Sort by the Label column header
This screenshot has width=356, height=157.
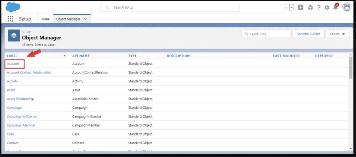click(x=12, y=56)
